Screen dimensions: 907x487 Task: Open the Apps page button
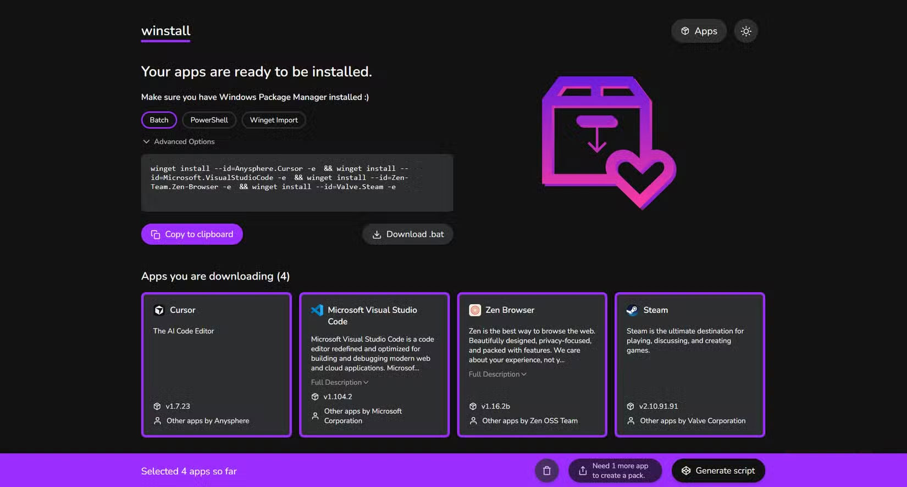pos(699,31)
